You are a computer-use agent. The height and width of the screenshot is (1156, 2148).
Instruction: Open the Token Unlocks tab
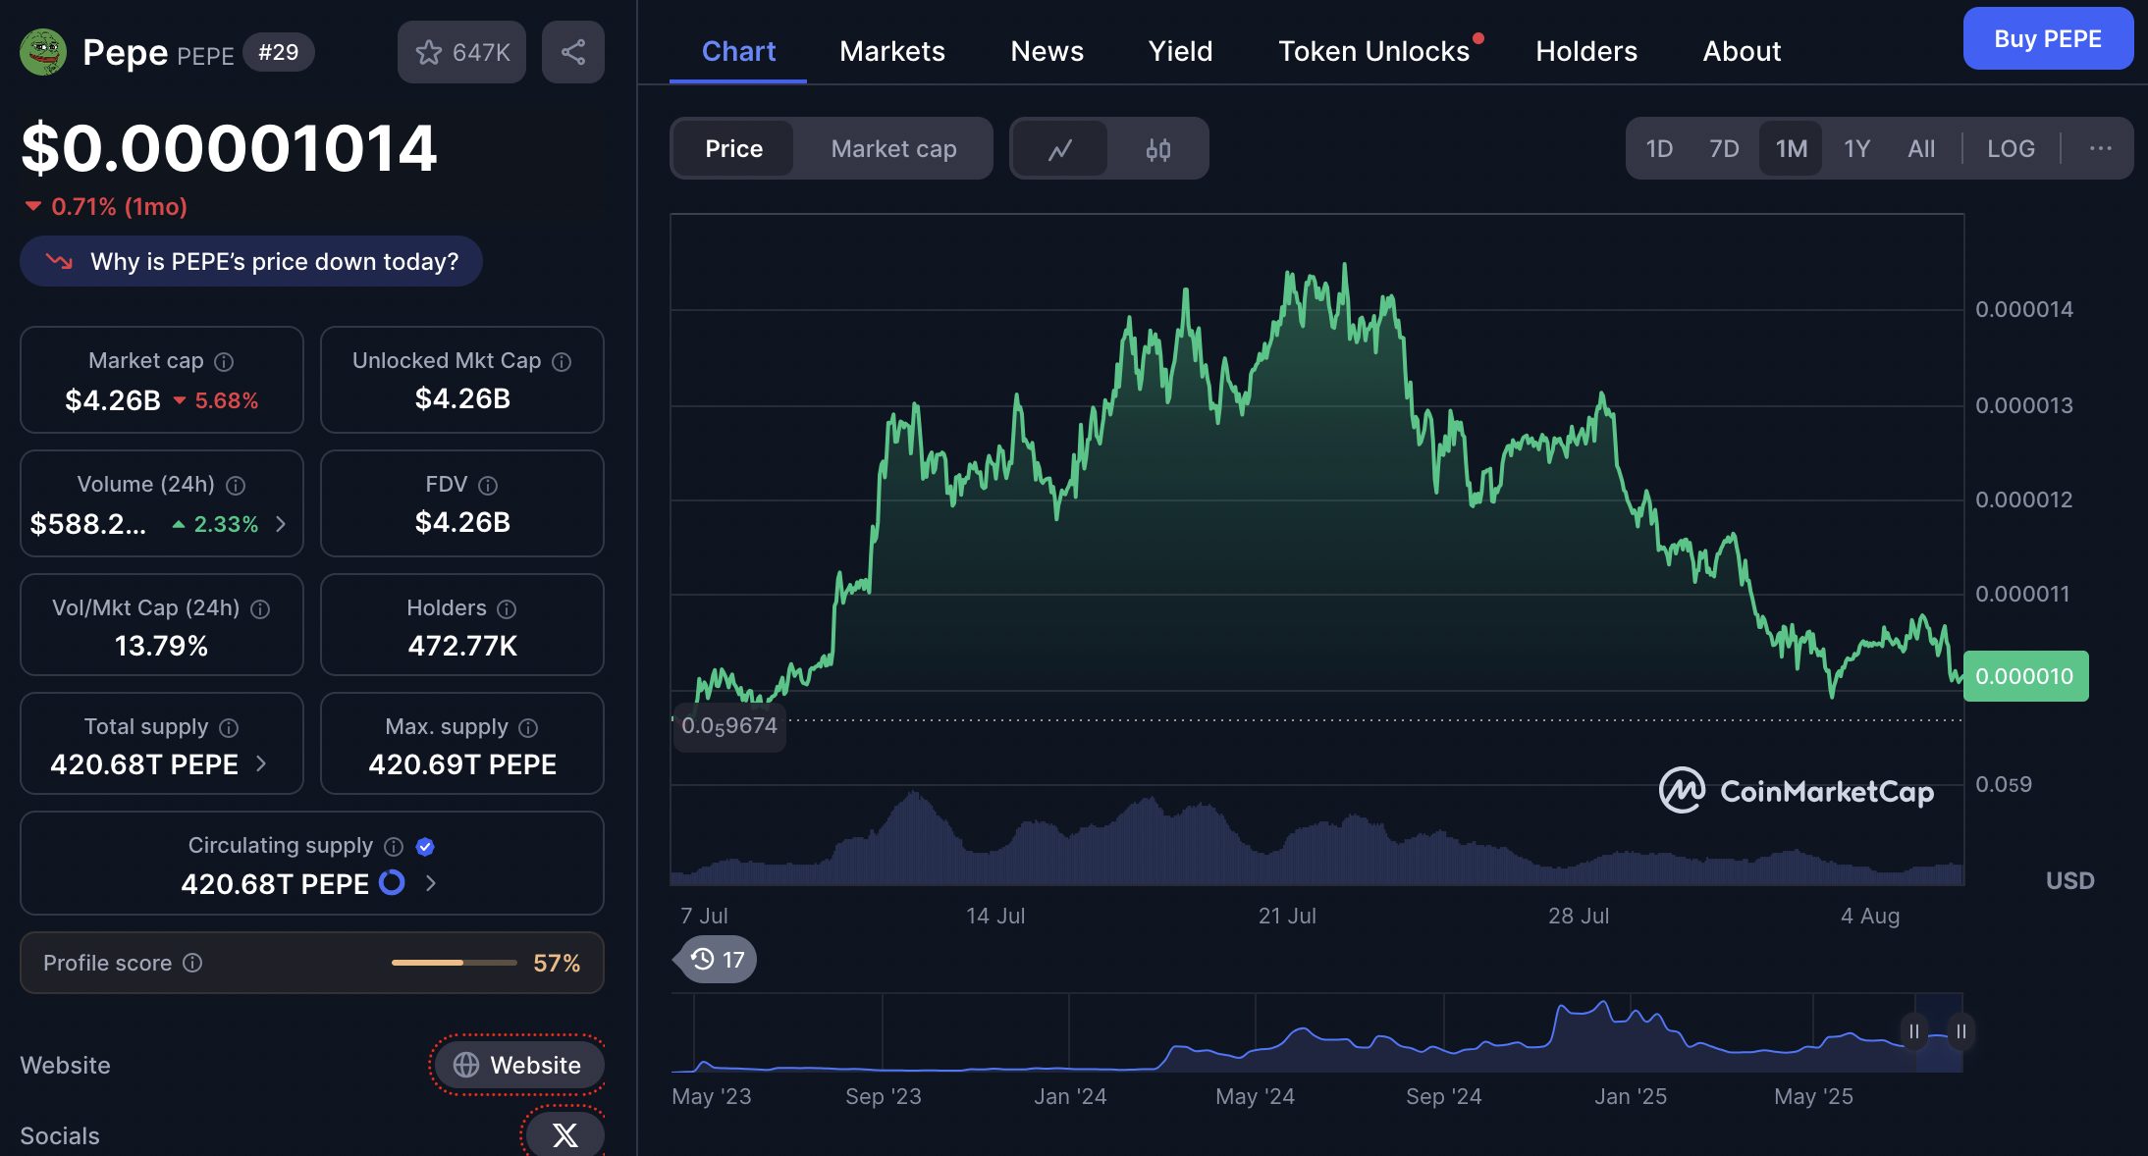1373,51
